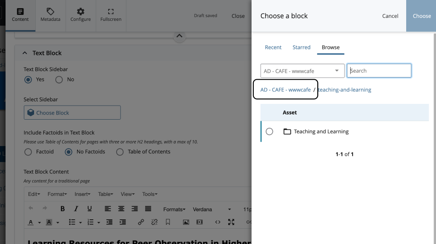This screenshot has height=244, width=436.
Task: Click teaching-and-learning breadcrumb link
Action: (x=344, y=89)
